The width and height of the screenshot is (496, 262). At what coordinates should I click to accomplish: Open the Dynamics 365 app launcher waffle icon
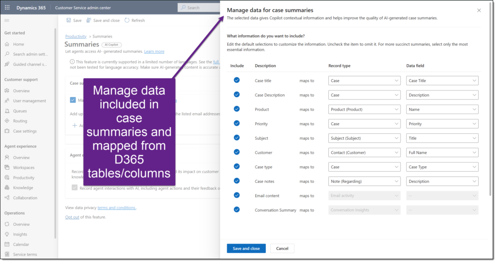point(7,8)
